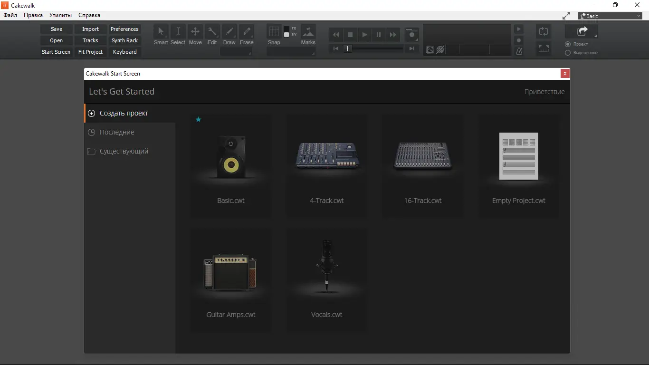Click the Synth Rack button
This screenshot has height=365, width=649.
click(124, 40)
